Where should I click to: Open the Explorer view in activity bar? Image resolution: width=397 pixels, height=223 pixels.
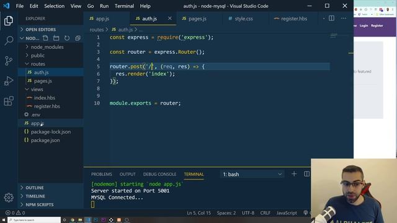pos(9,20)
